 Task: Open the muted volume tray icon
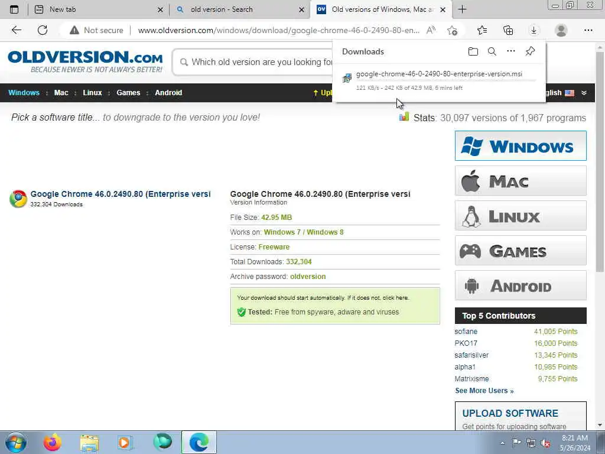(545, 443)
